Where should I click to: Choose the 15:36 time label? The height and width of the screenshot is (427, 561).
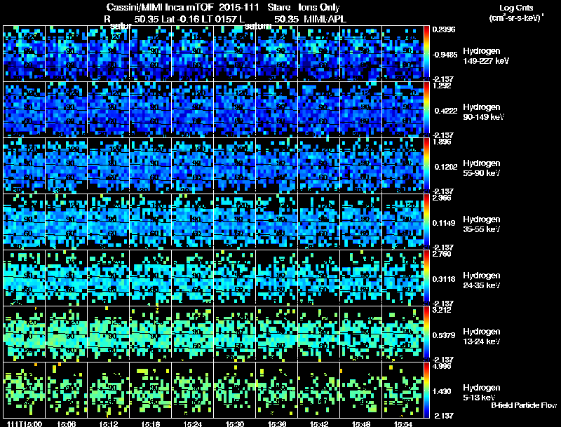pyautogui.click(x=277, y=424)
